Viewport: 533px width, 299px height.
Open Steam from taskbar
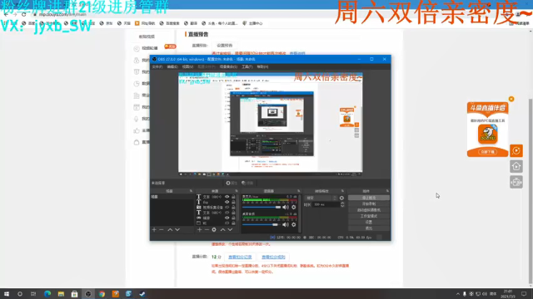click(142, 294)
